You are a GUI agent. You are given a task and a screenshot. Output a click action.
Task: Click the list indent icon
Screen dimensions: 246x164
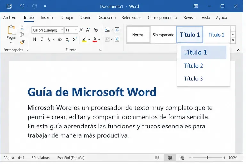click(x=107, y=30)
